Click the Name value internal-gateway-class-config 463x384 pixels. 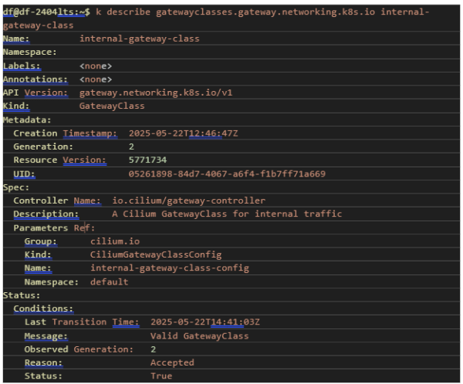click(169, 268)
